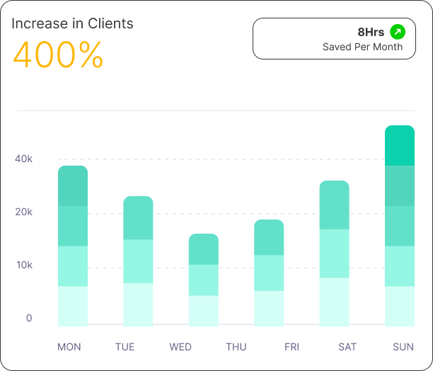Screen dimensions: 433x371
Task: Click the orange 400% value
Action: 58,55
